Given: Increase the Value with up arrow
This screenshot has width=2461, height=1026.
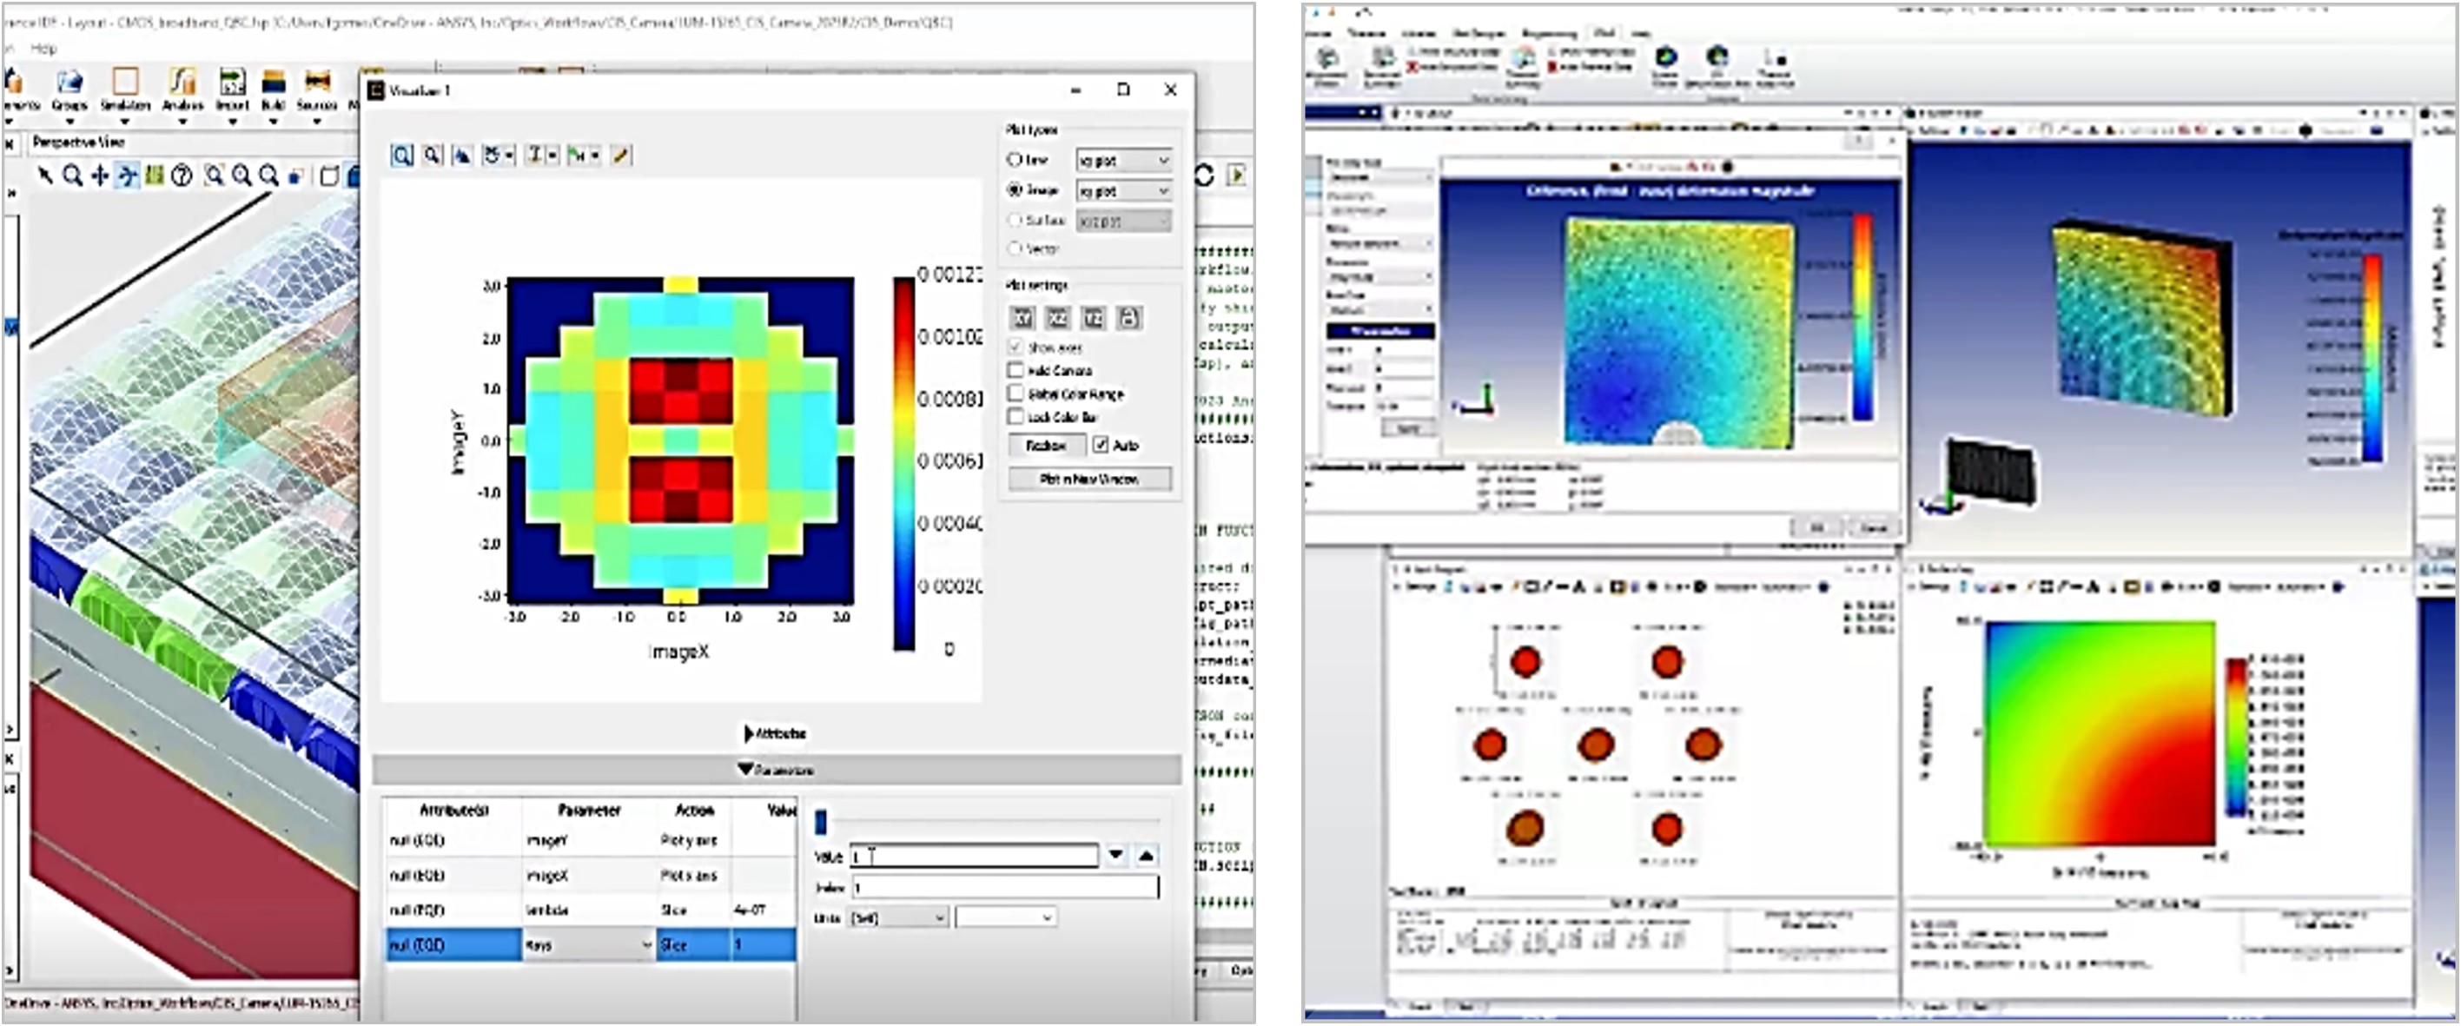Looking at the screenshot, I should (1147, 855).
